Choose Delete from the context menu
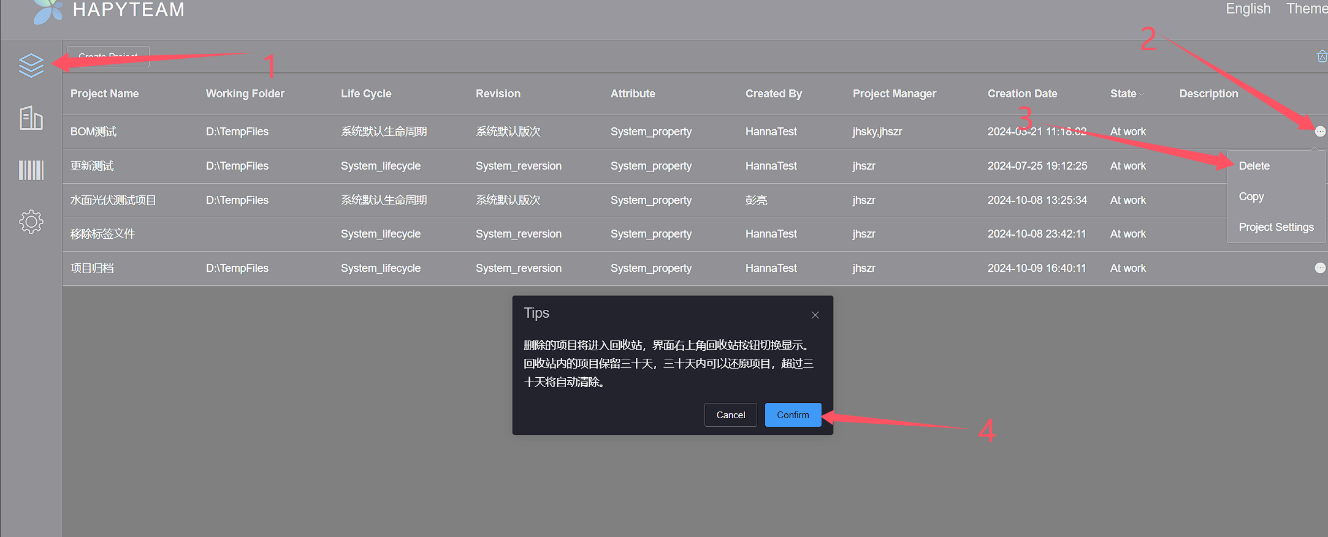This screenshot has width=1328, height=537. click(x=1254, y=166)
